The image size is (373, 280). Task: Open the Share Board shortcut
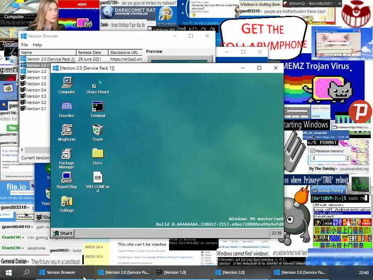tap(98, 87)
